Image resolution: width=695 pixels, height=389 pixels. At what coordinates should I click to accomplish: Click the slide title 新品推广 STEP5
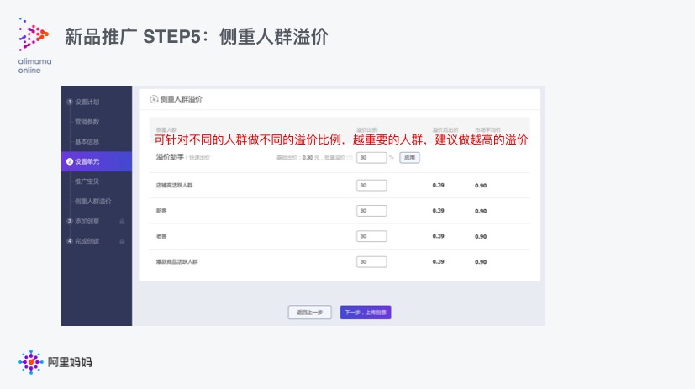tap(197, 36)
